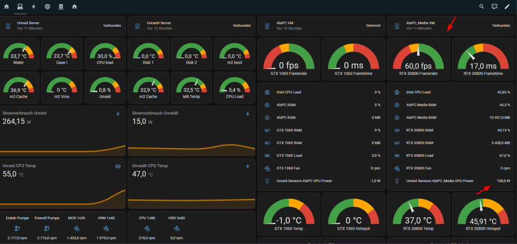Screen dimensions: 517x244
Task: Open the Disk 2 gauge
Action: click(191, 53)
